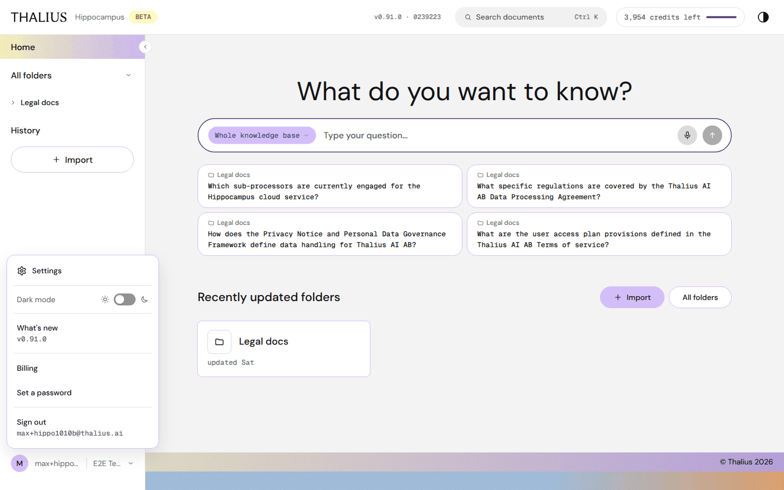The width and height of the screenshot is (784, 490).
Task: Click the Legal docs folder icon in card
Action: (x=219, y=342)
